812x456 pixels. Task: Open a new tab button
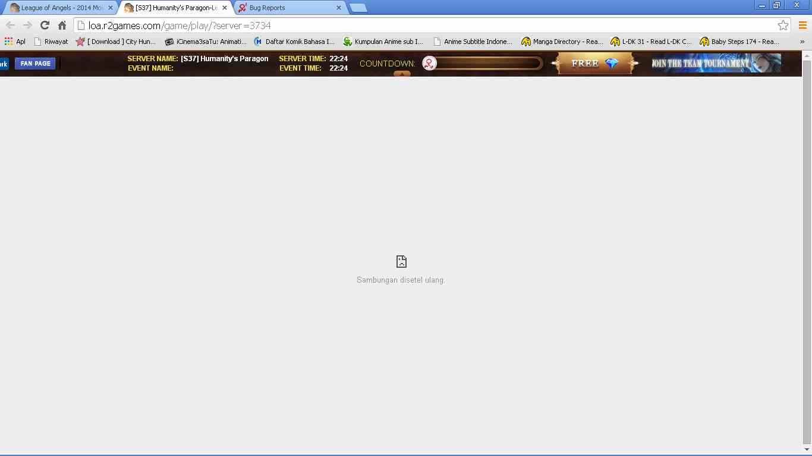(358, 8)
